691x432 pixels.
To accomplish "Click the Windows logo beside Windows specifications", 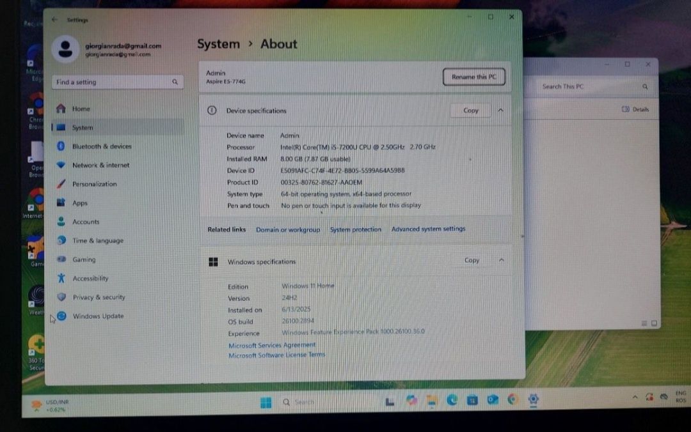I will (x=213, y=261).
